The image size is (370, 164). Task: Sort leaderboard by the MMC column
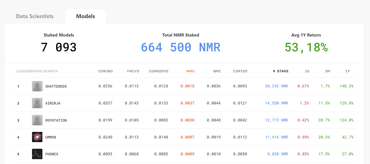[191, 71]
